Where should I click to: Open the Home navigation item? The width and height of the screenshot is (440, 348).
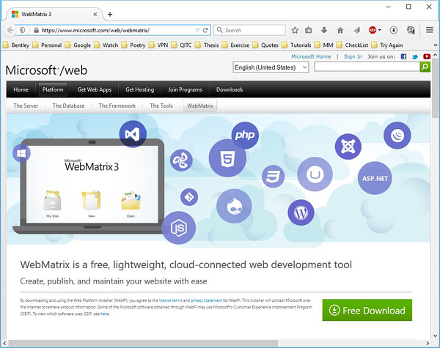pyautogui.click(x=21, y=89)
